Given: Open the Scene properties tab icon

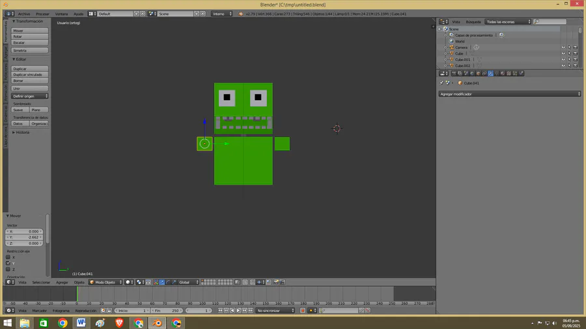Looking at the screenshot, I should click(466, 73).
